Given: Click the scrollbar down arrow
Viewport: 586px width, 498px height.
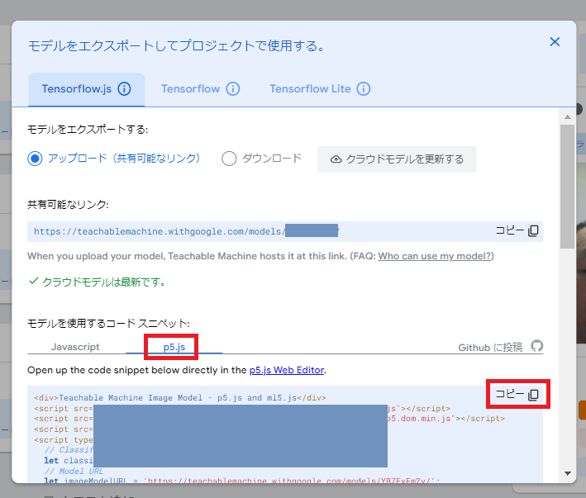Looking at the screenshot, I should pyautogui.click(x=568, y=473).
